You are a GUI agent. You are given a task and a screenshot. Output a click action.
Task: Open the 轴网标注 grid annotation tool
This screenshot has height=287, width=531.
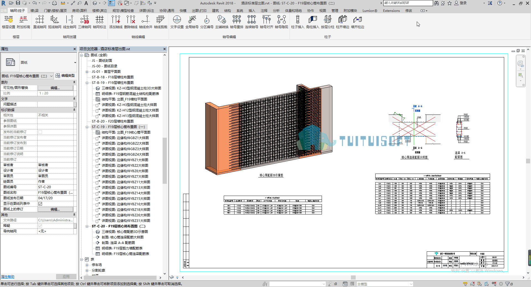click(99, 22)
